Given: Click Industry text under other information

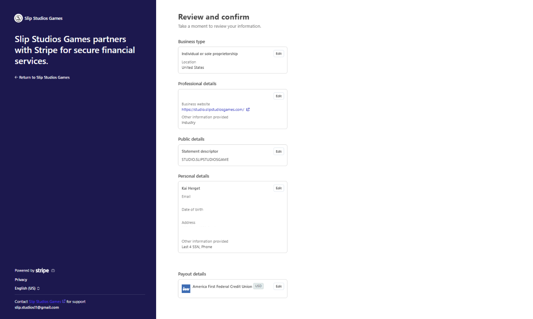Looking at the screenshot, I should point(188,123).
